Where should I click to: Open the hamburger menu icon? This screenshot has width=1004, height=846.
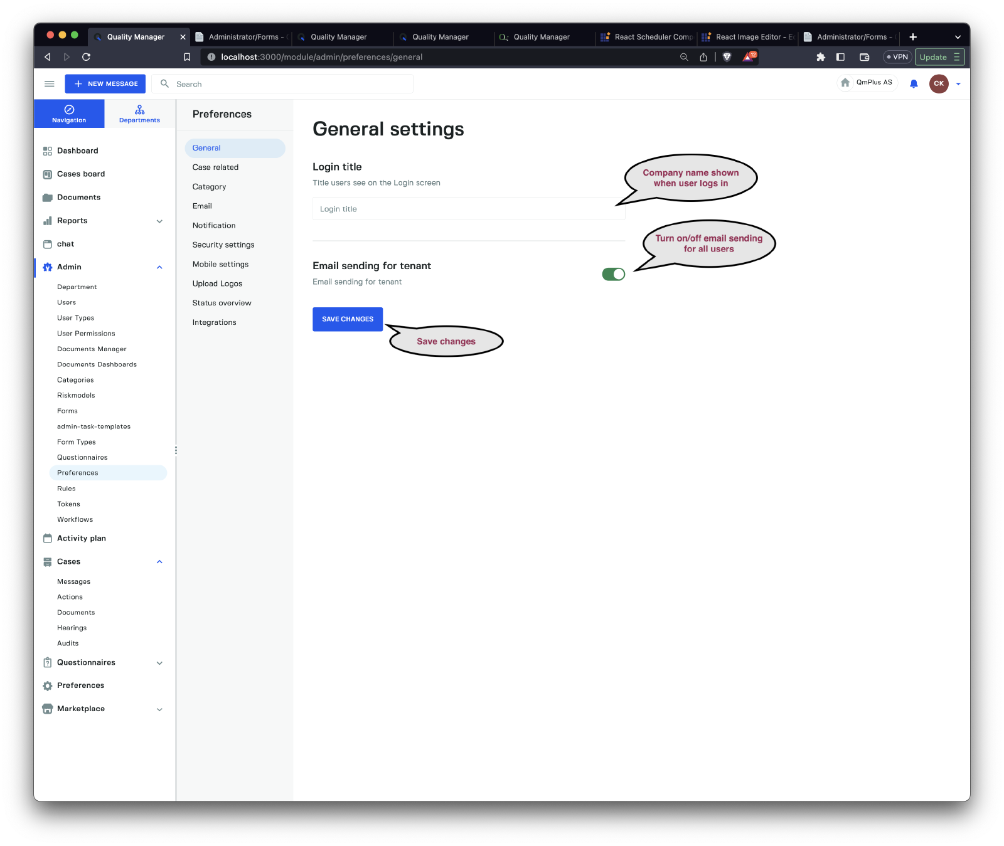50,83
